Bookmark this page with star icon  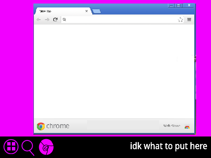(181, 19)
